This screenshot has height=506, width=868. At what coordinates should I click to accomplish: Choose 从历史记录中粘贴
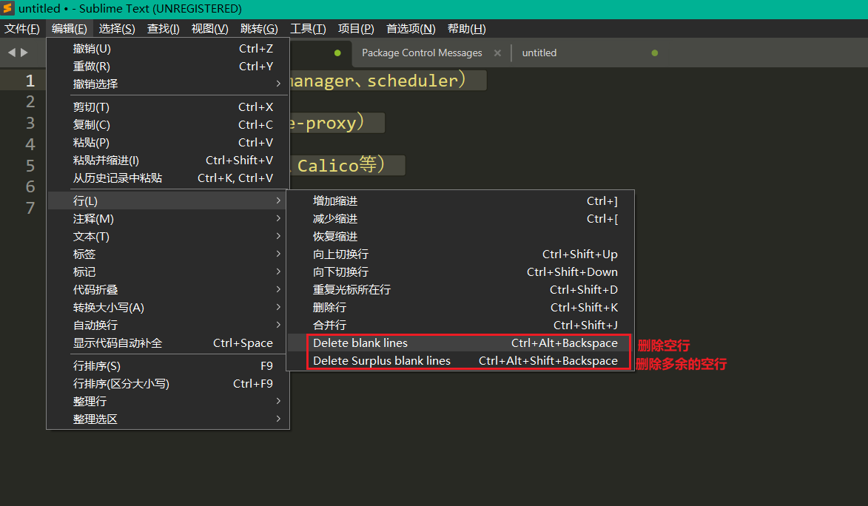point(168,178)
